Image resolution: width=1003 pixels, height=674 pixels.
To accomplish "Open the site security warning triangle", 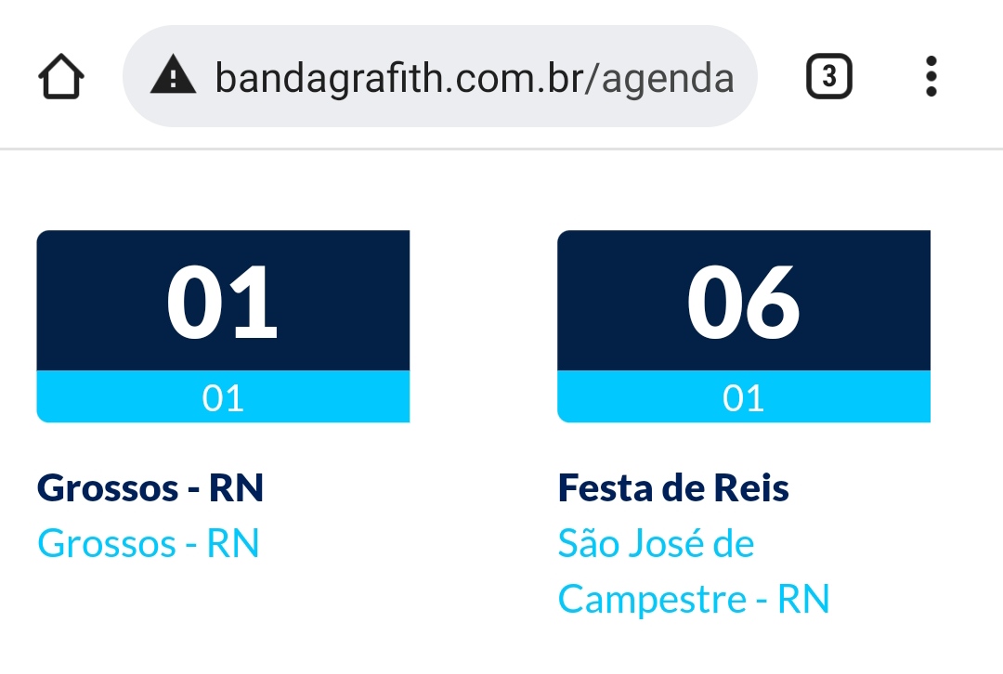I will 173,75.
